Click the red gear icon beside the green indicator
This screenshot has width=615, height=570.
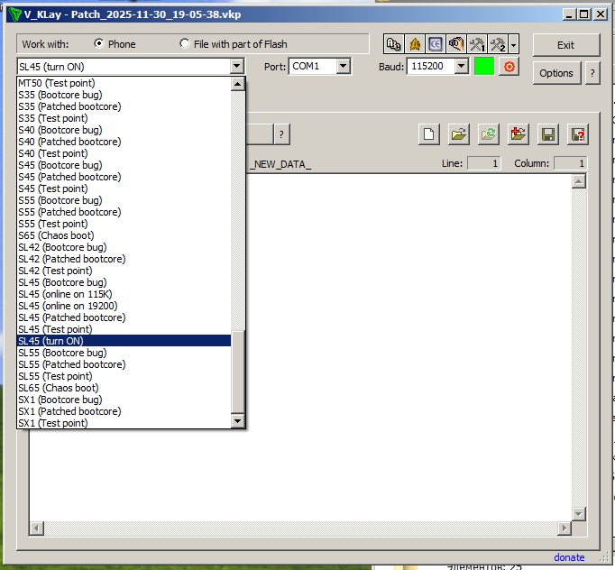coord(509,67)
